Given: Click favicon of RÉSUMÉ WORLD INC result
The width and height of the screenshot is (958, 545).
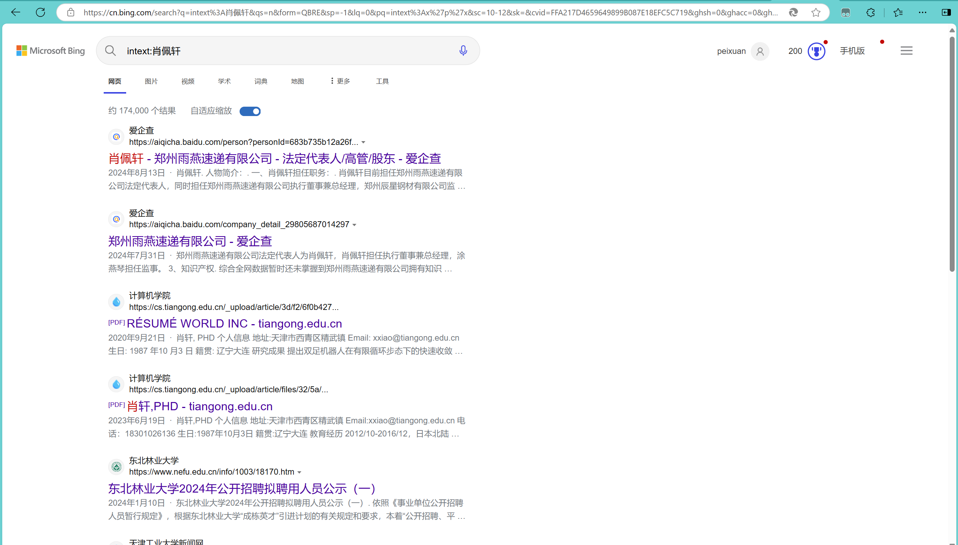Looking at the screenshot, I should [116, 302].
